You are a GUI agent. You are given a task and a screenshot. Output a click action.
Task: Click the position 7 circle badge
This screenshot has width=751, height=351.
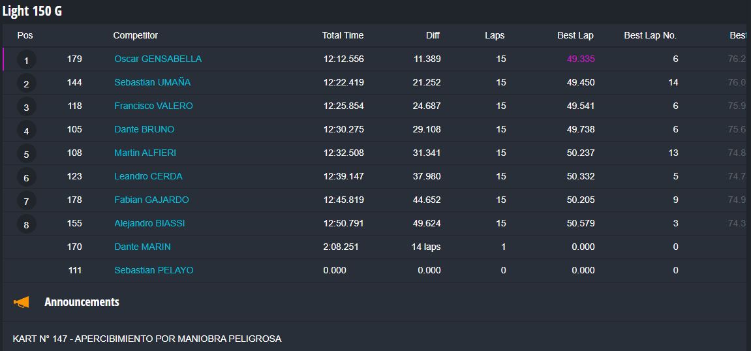click(x=26, y=202)
